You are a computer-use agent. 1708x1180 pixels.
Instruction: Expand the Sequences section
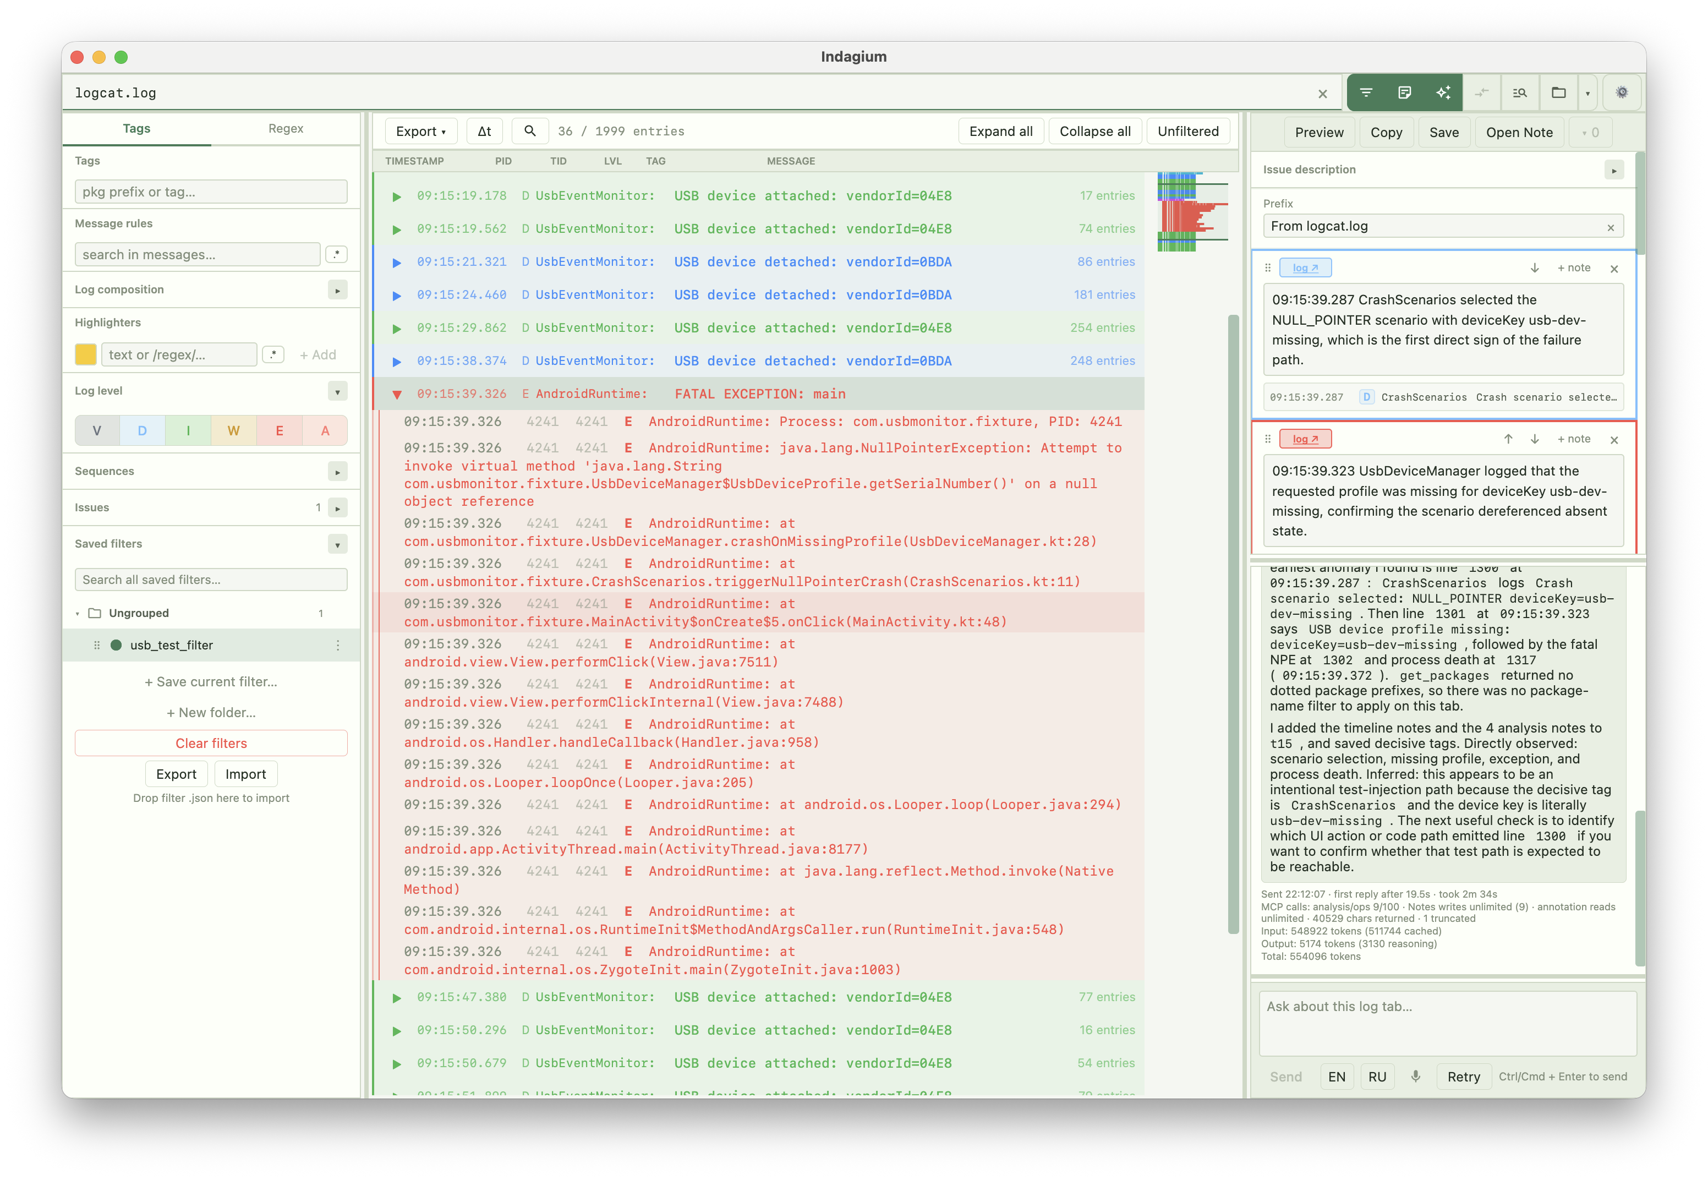[x=337, y=472]
